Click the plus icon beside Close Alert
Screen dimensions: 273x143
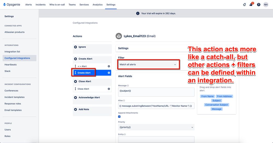pyautogui.click(x=75, y=81)
